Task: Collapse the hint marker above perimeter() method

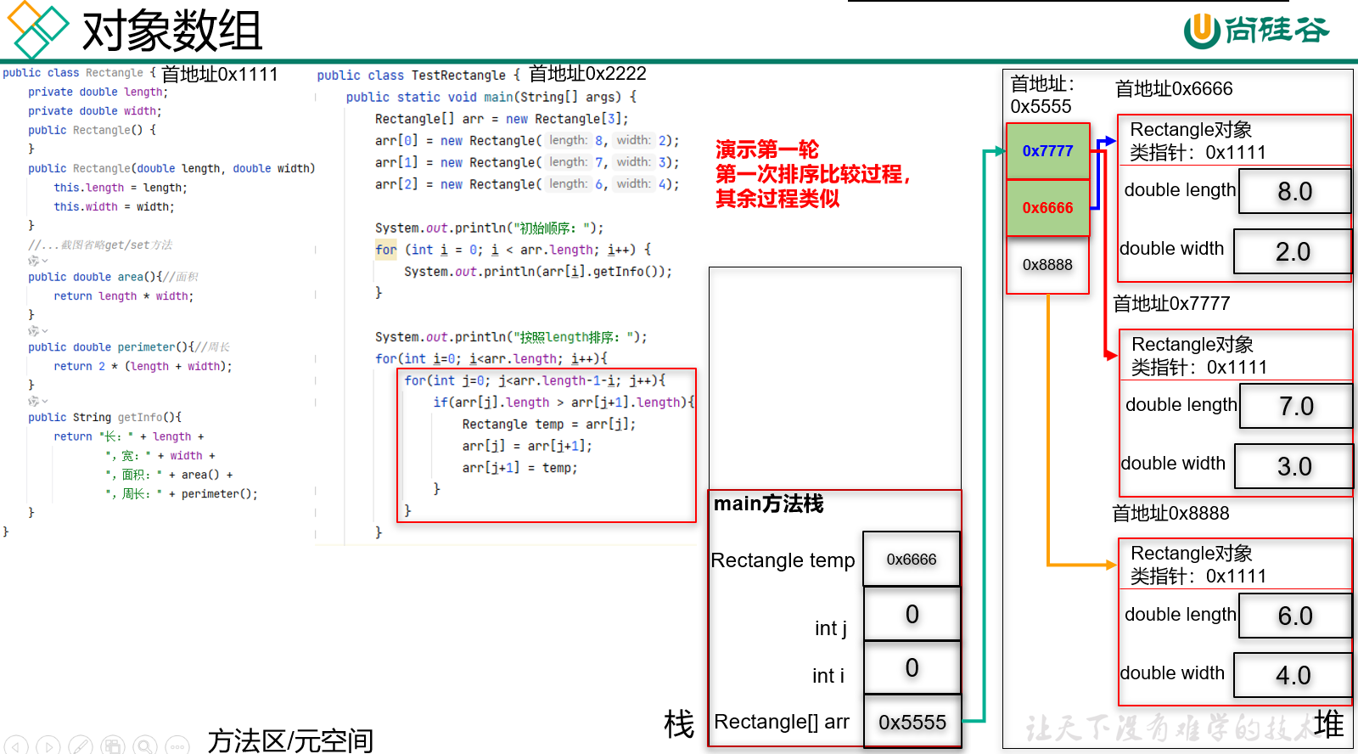Action: tap(36, 330)
